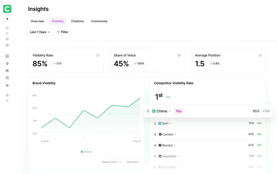Click the Aspiration logo icon in the list
The height and width of the screenshot is (174, 278).
tap(160, 156)
